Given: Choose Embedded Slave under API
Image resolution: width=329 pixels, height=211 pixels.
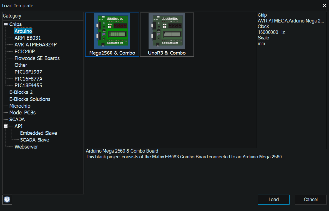Looking at the screenshot, I should 39,133.
